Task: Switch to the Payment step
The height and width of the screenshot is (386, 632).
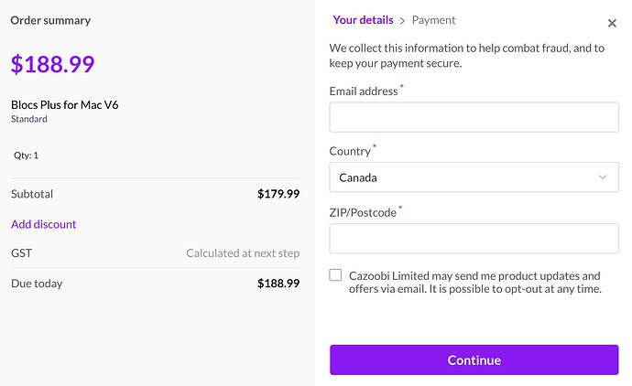Action: 433,20
